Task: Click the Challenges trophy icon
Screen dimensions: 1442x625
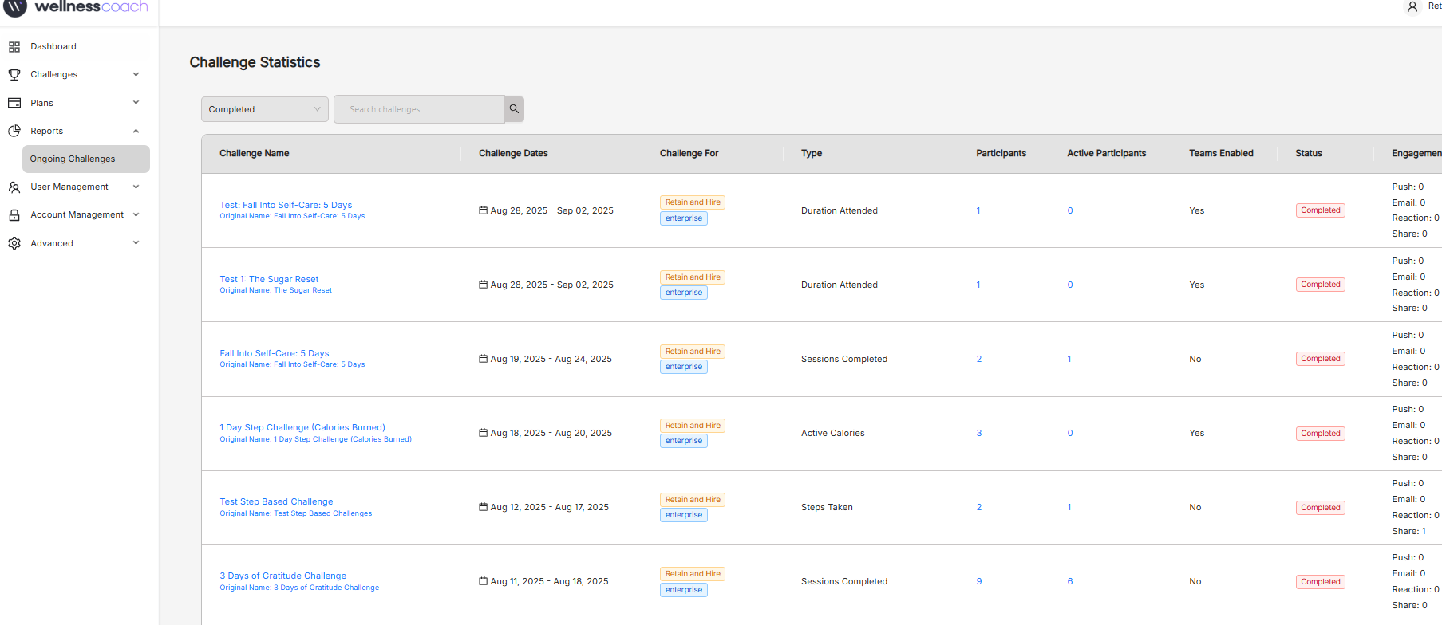Action: tap(14, 75)
